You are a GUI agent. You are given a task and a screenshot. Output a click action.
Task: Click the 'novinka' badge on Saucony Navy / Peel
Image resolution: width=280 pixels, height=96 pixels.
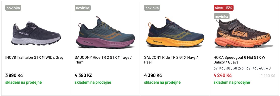click(x=152, y=8)
